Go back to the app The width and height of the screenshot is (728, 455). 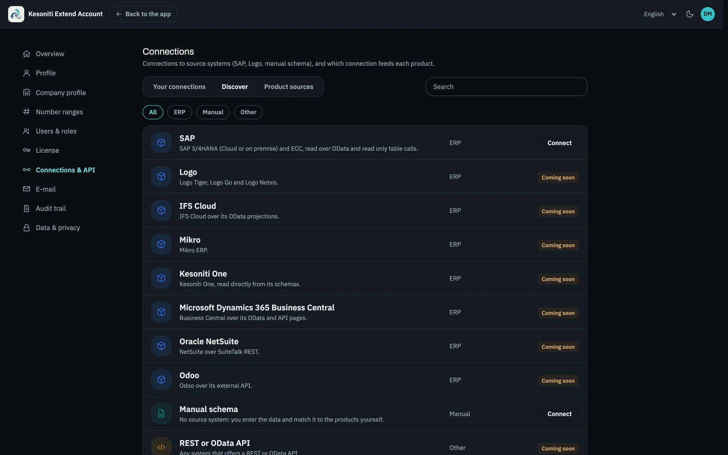point(143,14)
